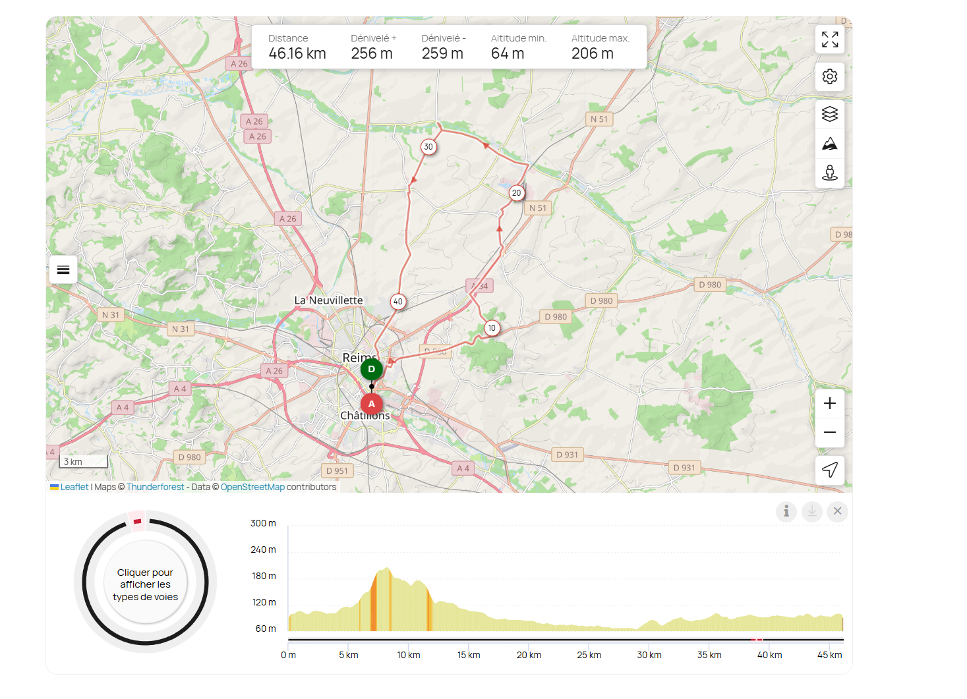This screenshot has height=699, width=967.
Task: Toggle fullscreen map view
Action: (829, 40)
